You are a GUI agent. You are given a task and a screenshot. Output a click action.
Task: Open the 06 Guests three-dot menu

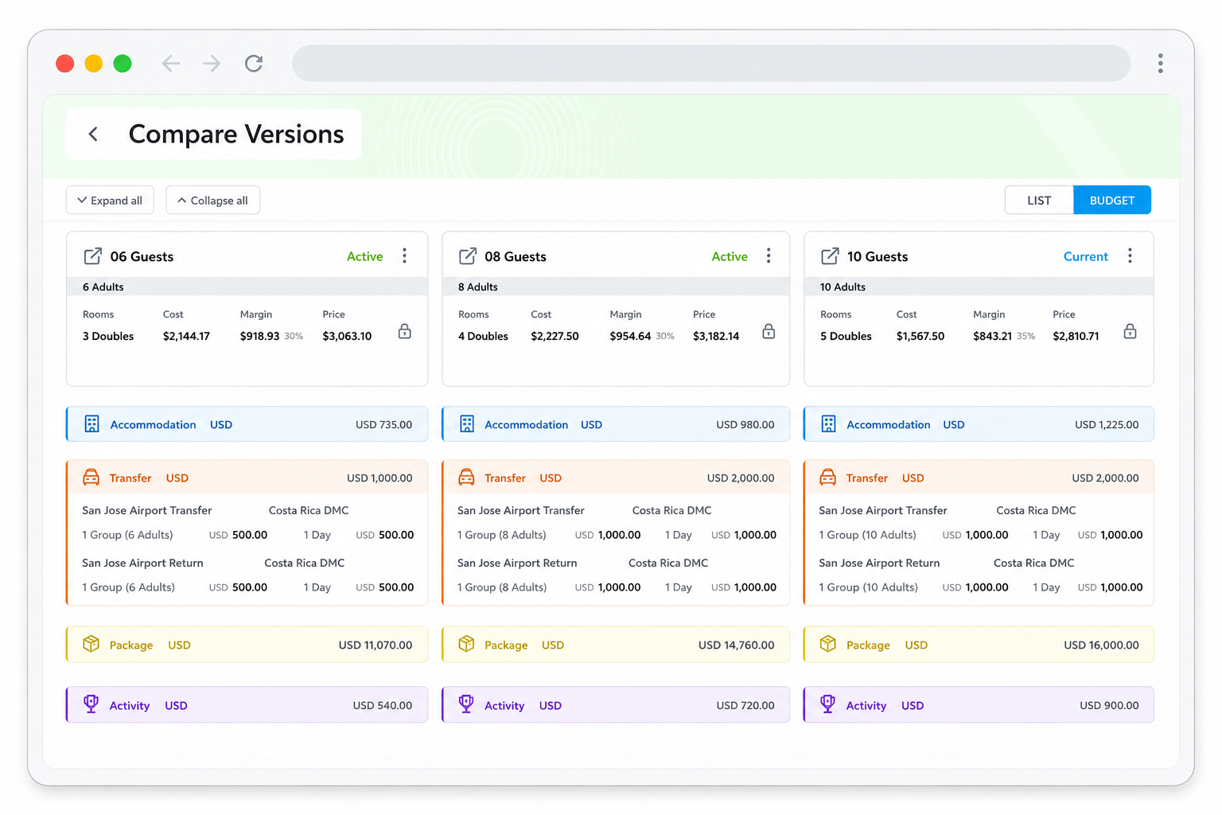404,255
